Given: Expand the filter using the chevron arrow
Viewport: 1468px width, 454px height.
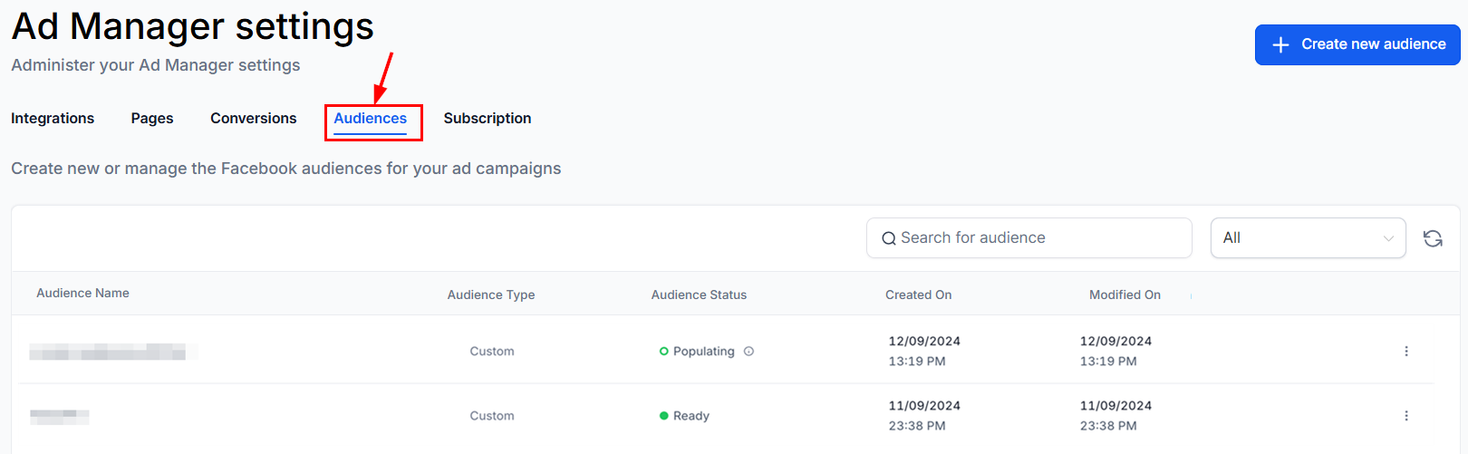Looking at the screenshot, I should point(1388,238).
